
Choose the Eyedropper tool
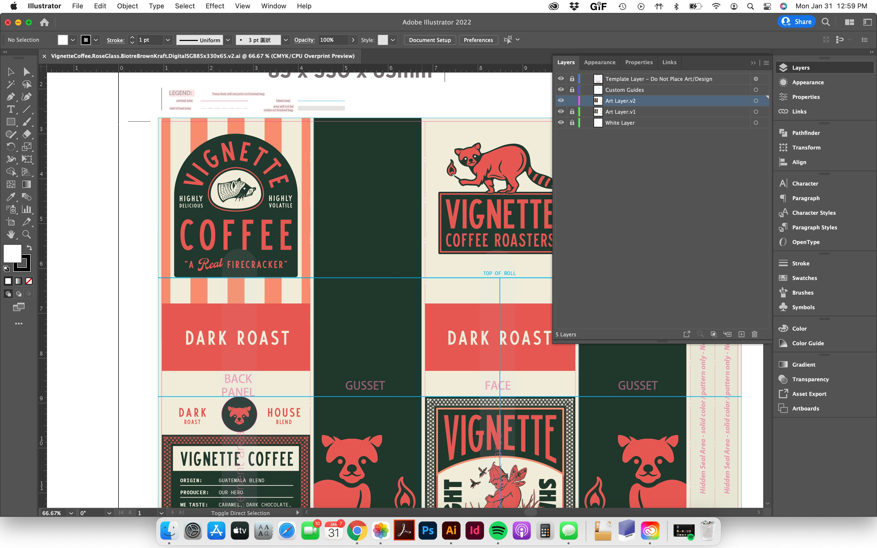pyautogui.click(x=10, y=197)
